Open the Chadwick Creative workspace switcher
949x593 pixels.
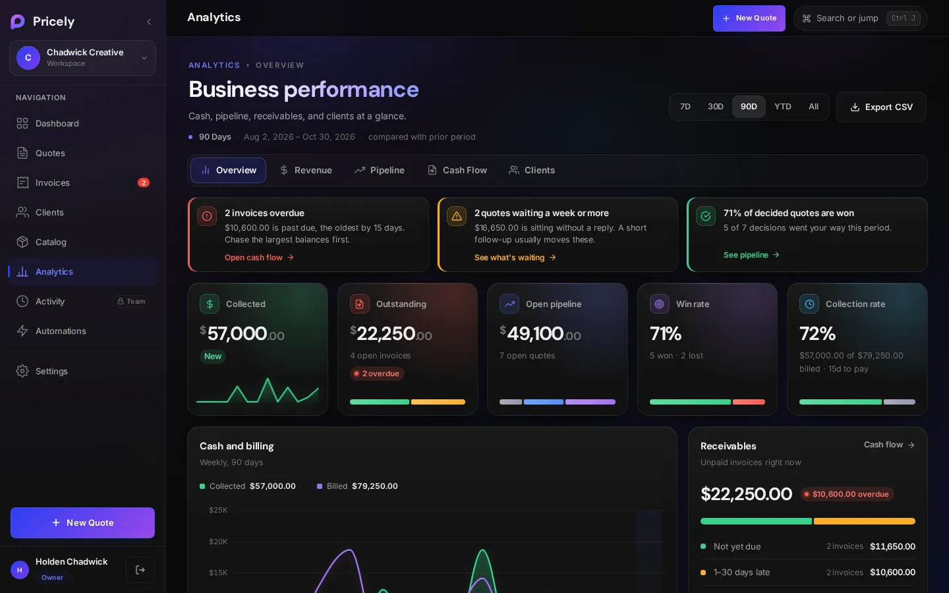pos(82,58)
